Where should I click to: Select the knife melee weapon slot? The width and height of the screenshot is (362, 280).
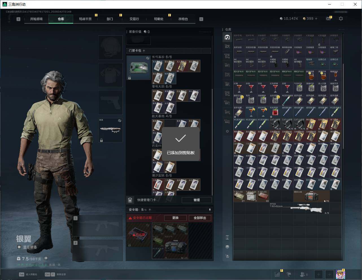click(x=110, y=130)
